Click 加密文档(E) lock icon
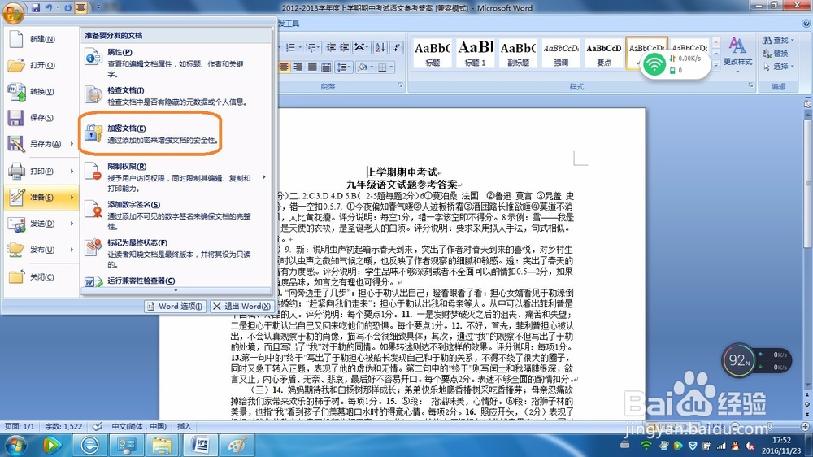Image resolution: width=813 pixels, height=457 pixels. click(x=93, y=133)
